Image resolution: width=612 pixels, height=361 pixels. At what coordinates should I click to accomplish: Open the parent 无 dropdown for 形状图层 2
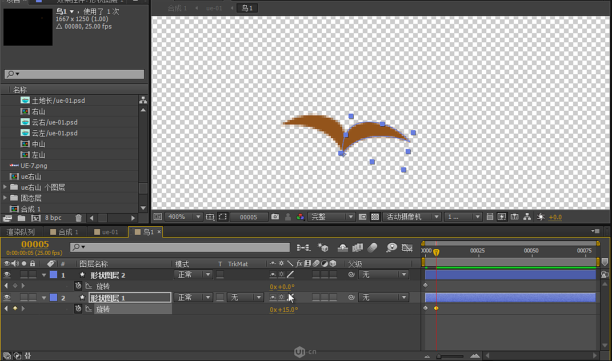pyautogui.click(x=383, y=275)
